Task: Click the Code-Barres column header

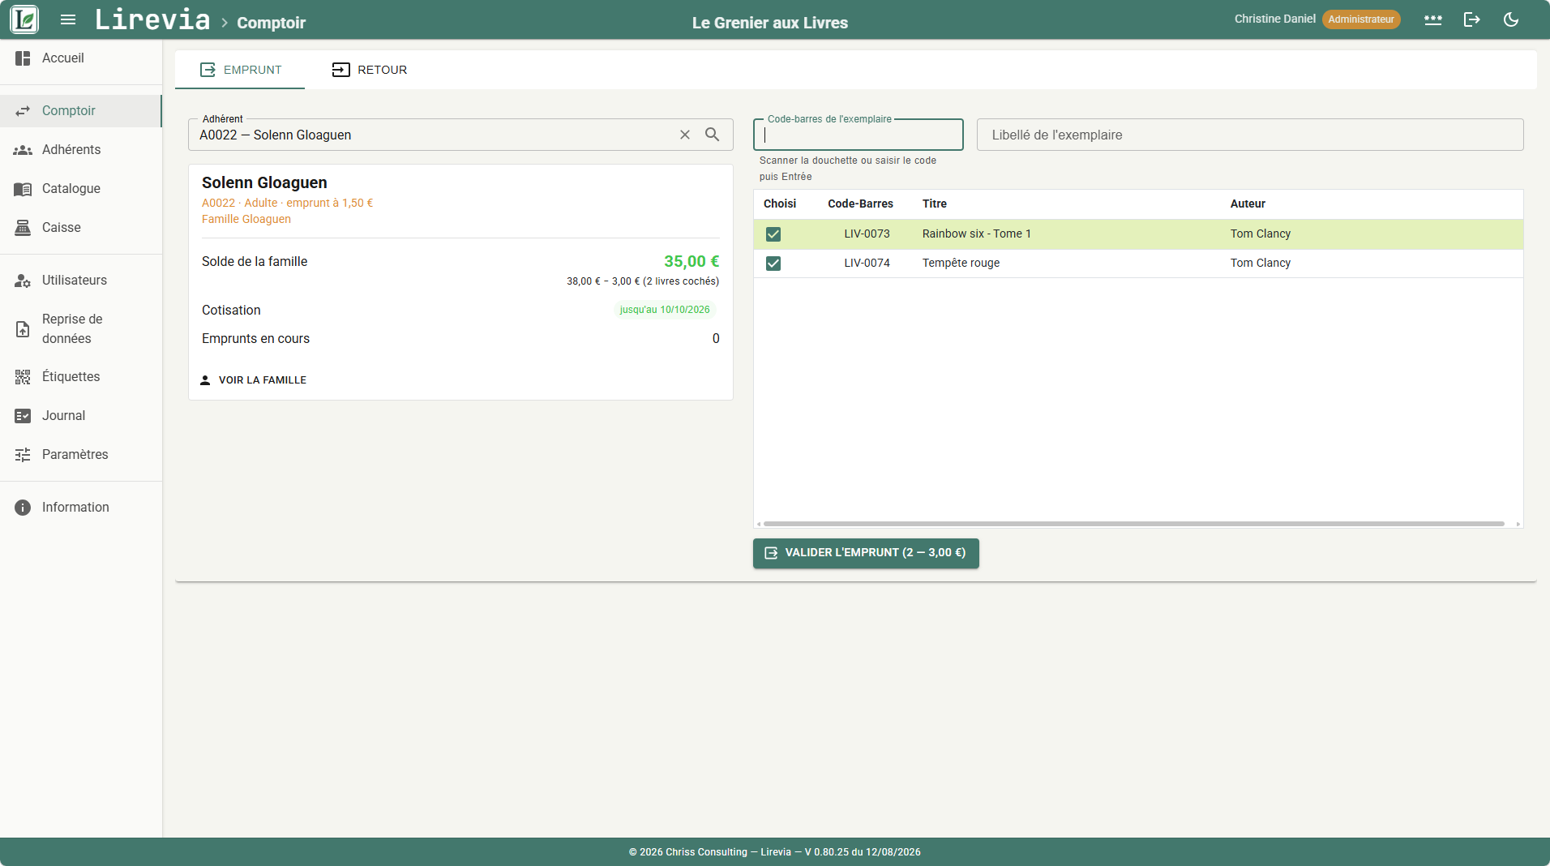Action: pyautogui.click(x=860, y=204)
